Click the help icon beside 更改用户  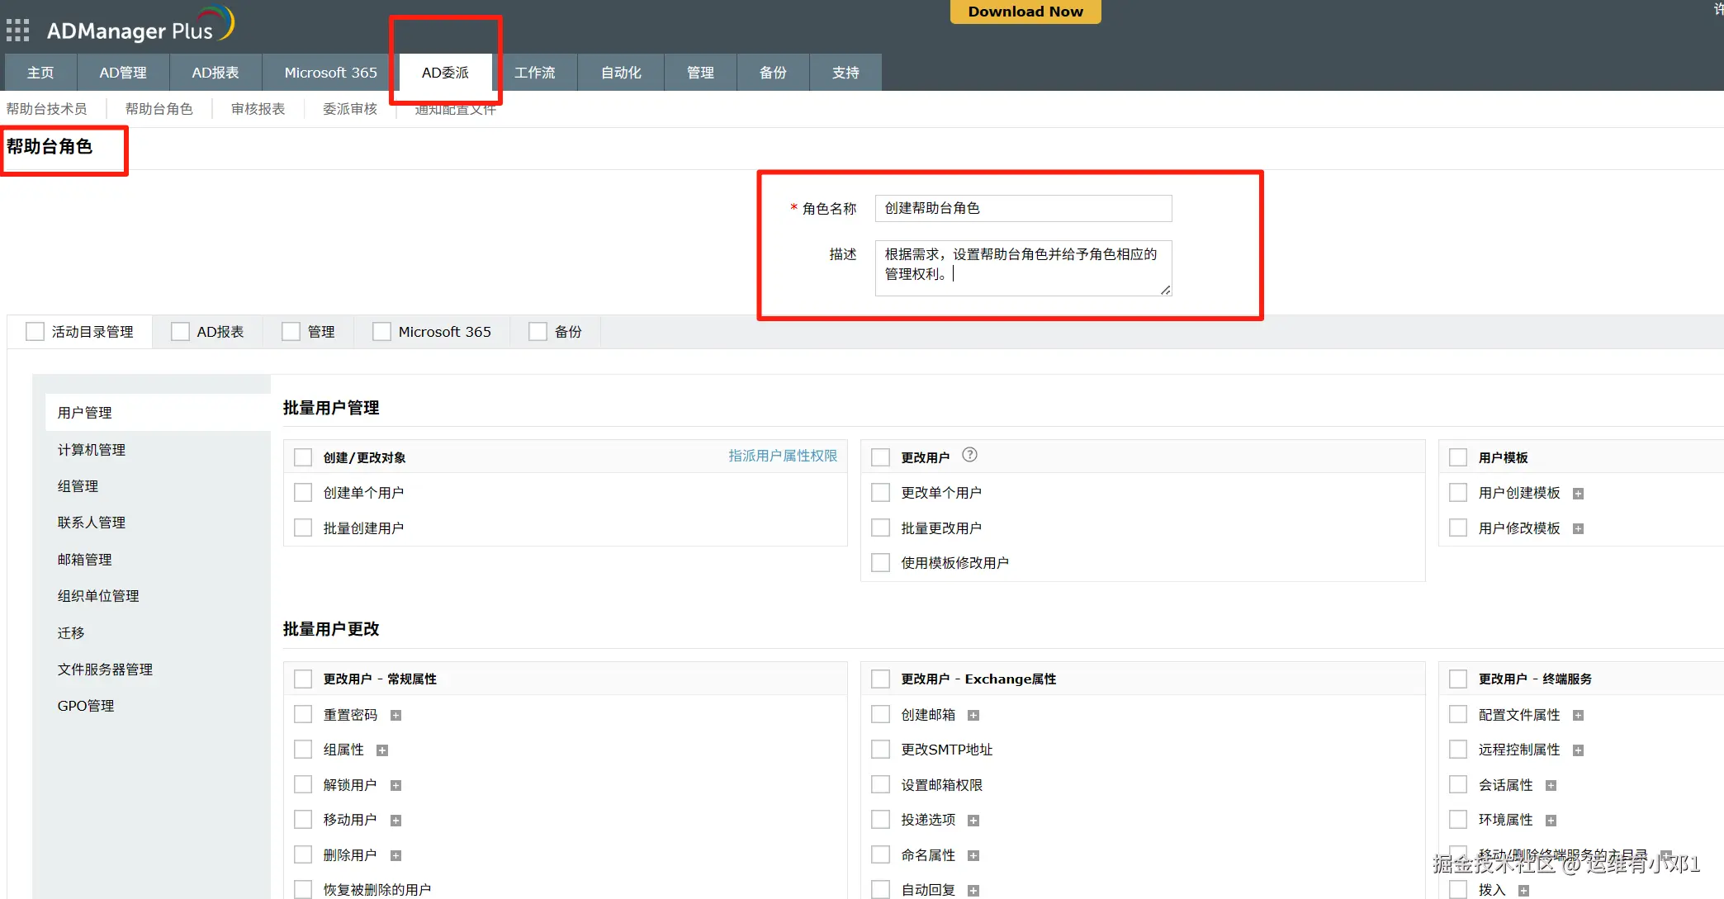point(970,455)
